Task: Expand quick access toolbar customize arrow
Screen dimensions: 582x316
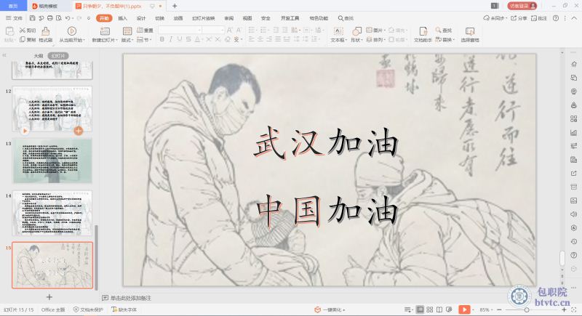Action: (x=88, y=18)
